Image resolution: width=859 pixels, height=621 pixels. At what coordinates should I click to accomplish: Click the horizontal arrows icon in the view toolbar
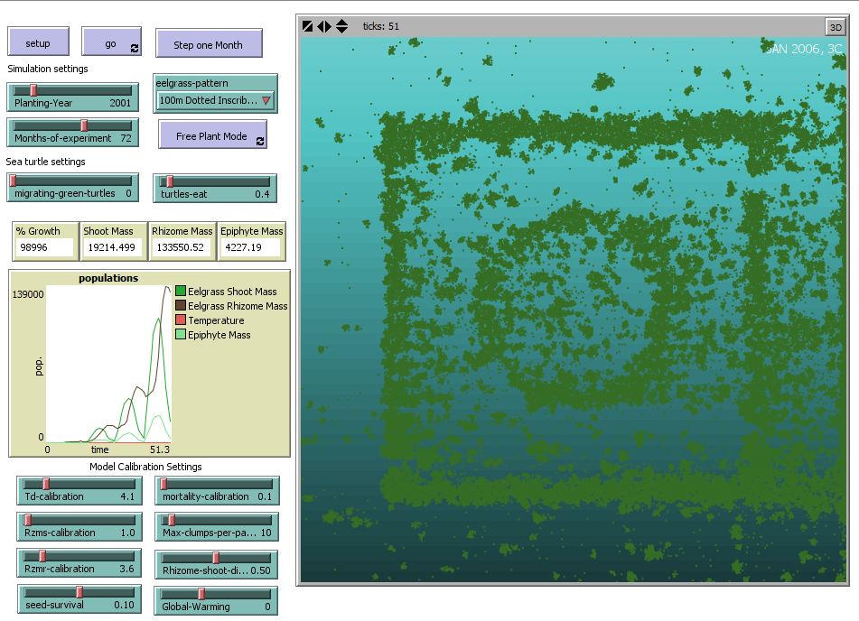click(x=323, y=26)
